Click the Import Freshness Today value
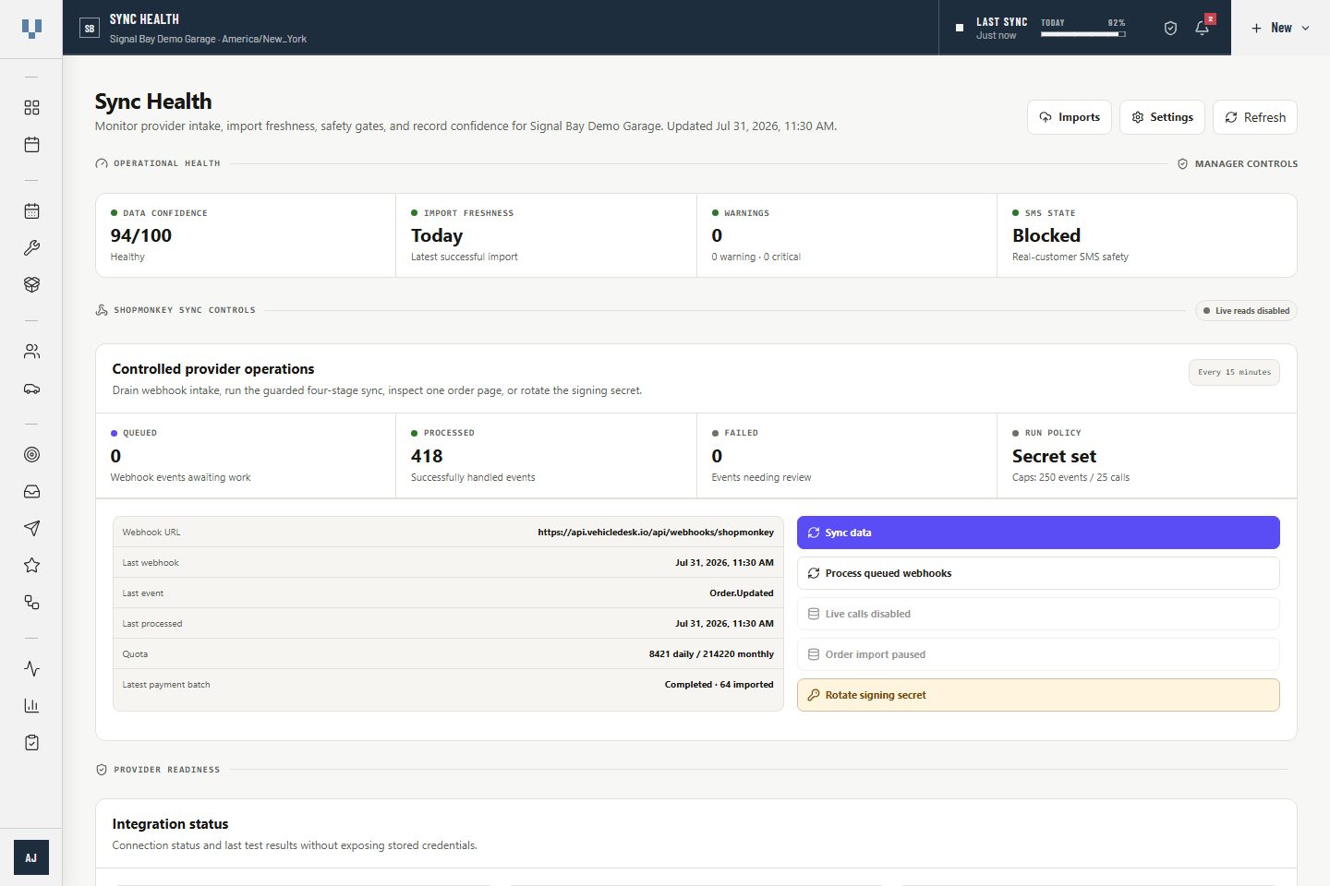The height and width of the screenshot is (886, 1330). pyautogui.click(x=437, y=235)
